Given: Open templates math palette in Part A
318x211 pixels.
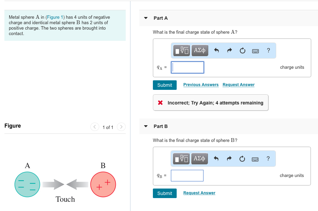Looking at the screenshot, I should [182, 51].
